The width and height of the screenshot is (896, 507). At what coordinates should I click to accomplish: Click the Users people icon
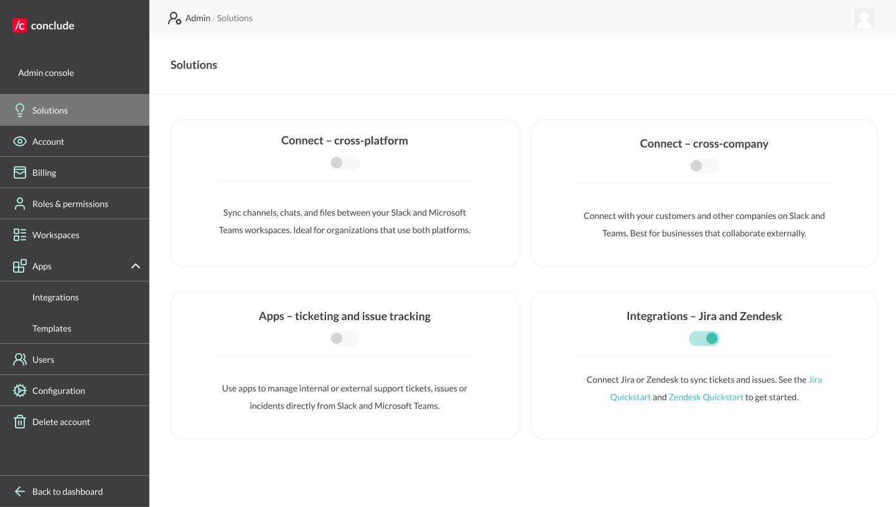tap(20, 359)
